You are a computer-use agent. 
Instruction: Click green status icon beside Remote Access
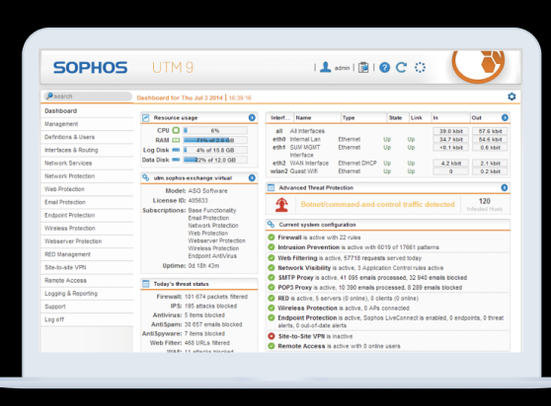click(271, 346)
